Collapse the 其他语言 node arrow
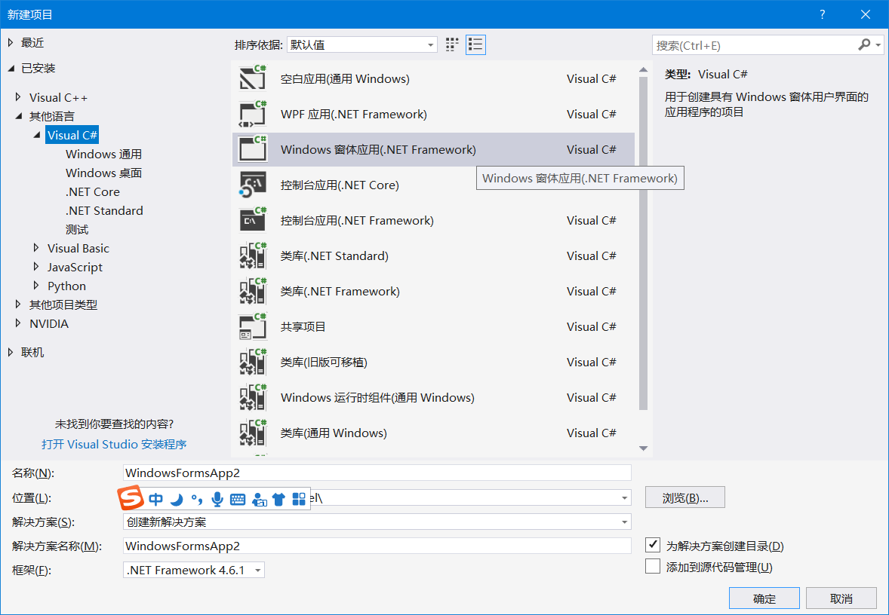The image size is (889, 615). tap(19, 116)
